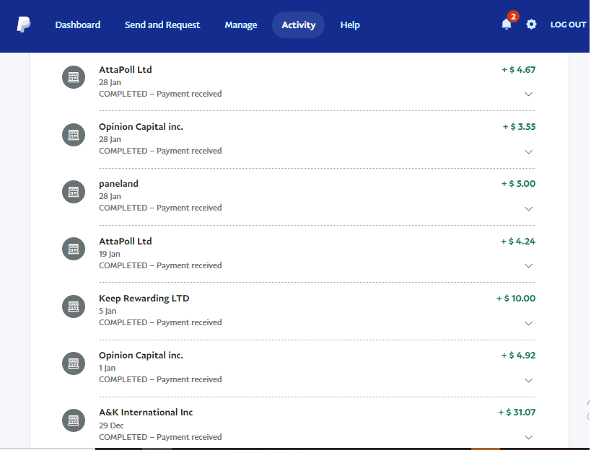Open the Help page
This screenshot has height=450, width=591.
350,25
